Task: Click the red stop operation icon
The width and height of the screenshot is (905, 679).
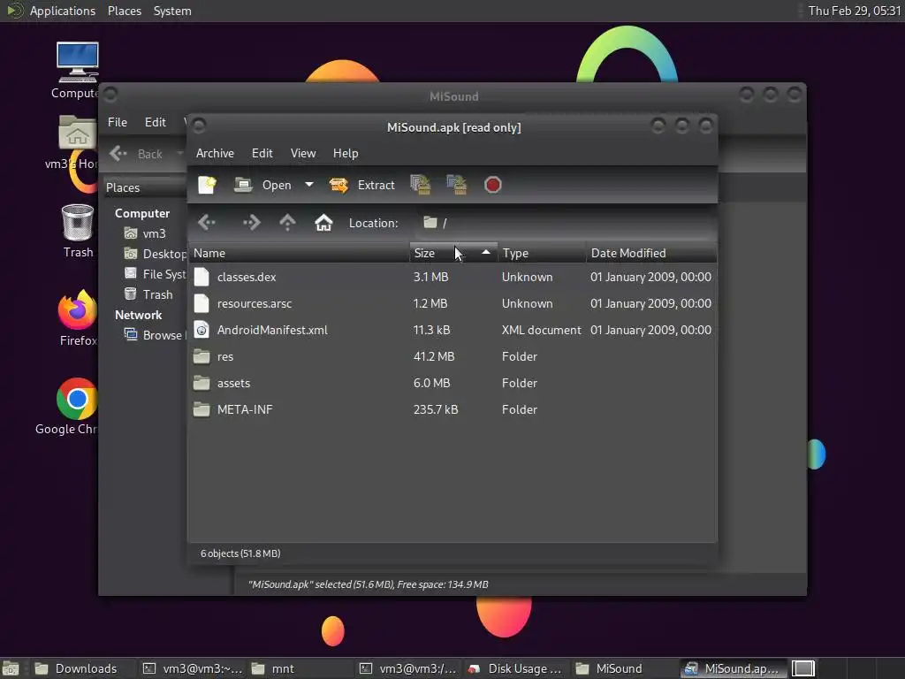Action: [492, 185]
